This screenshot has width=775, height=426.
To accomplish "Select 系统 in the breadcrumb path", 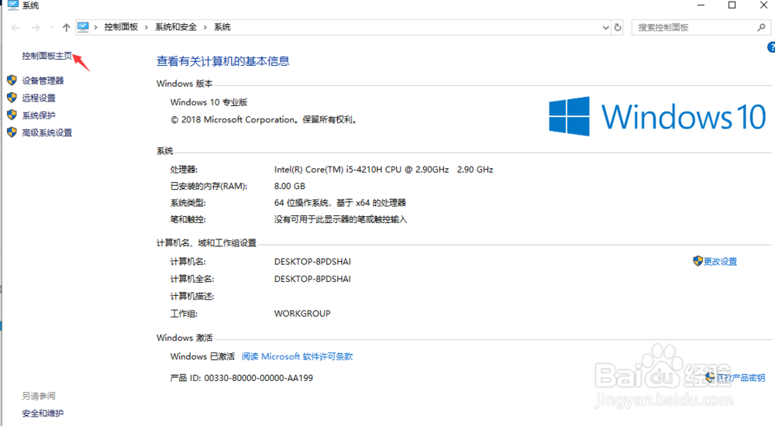I will point(222,27).
